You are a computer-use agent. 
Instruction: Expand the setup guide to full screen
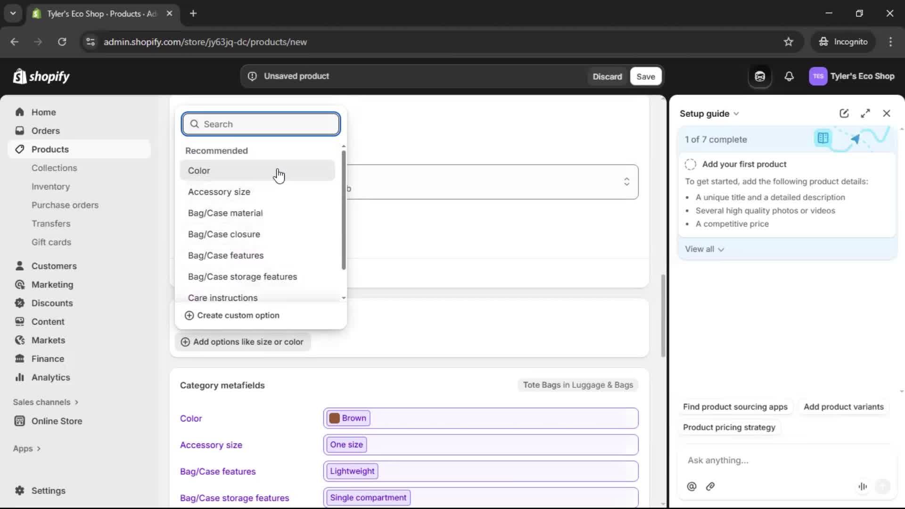coord(866,113)
